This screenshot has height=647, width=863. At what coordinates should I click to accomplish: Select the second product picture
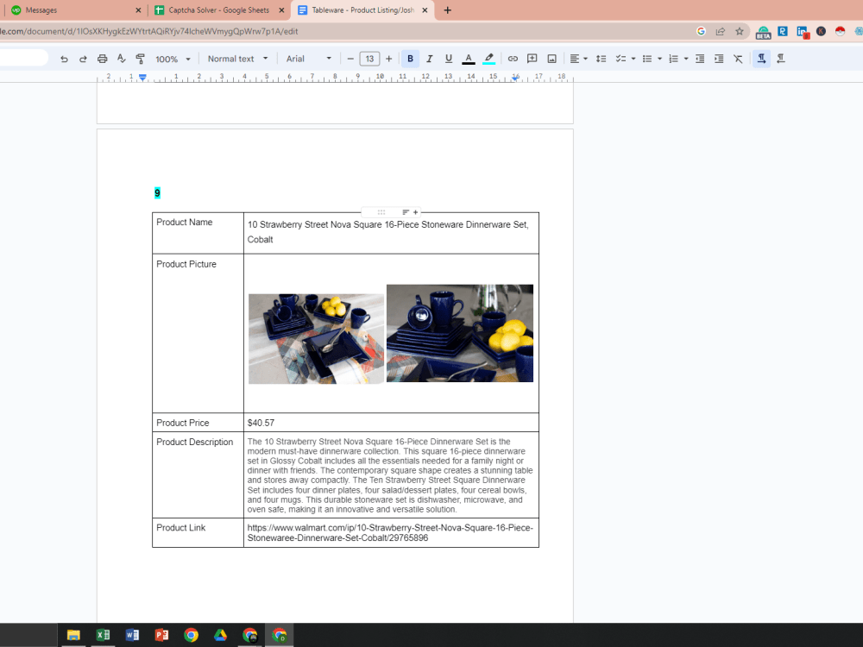(460, 333)
